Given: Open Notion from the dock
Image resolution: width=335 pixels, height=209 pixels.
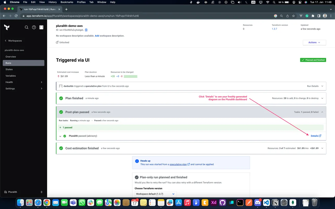Looking at the screenshot, I should 275,202.
